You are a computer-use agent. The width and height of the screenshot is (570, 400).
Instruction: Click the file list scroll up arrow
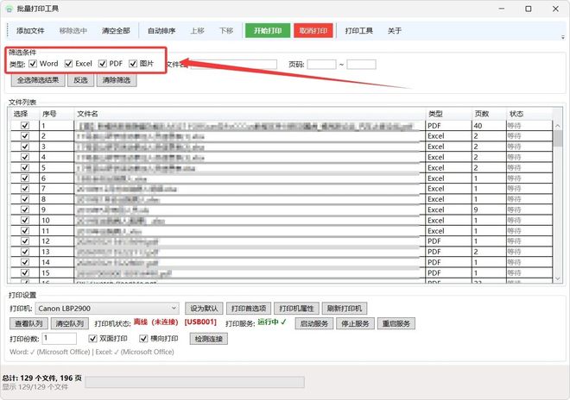(558, 126)
